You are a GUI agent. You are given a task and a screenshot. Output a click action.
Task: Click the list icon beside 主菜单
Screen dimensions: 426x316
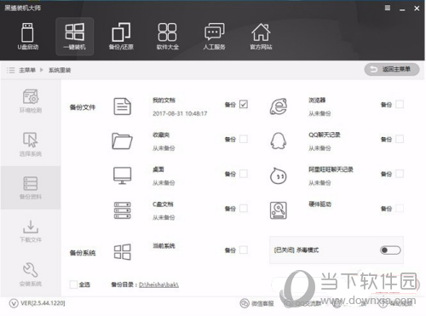point(10,70)
